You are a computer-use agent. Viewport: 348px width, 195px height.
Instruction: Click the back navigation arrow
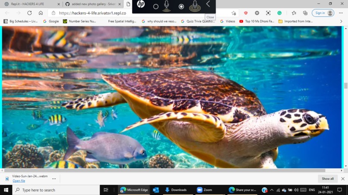(7, 13)
